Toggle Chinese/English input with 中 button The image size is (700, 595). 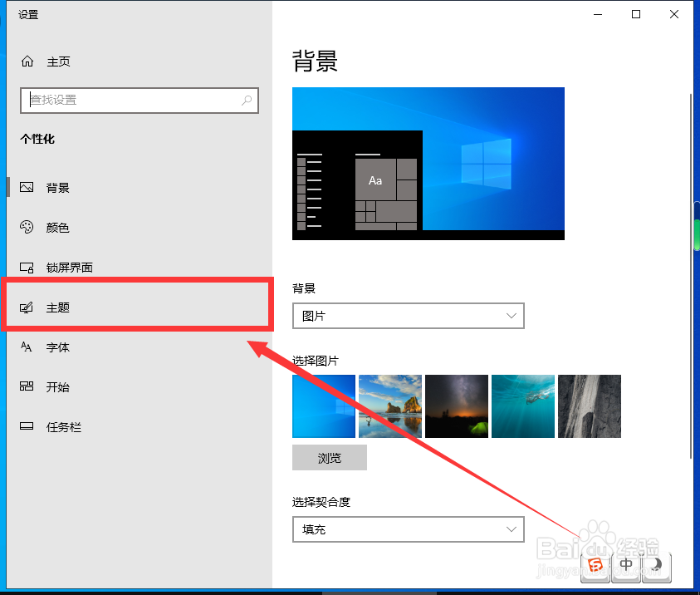625,566
